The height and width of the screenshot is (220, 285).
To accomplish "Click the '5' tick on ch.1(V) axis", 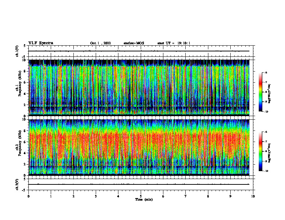I will (25, 46).
